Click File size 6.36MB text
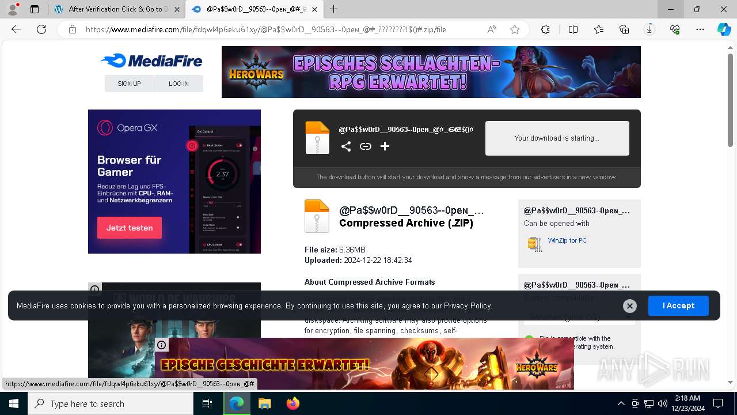This screenshot has width=737, height=415. point(335,250)
